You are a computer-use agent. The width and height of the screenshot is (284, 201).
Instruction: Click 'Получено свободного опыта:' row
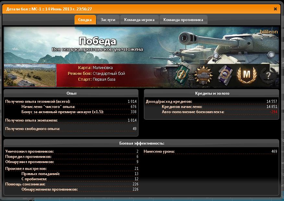click(x=71, y=129)
